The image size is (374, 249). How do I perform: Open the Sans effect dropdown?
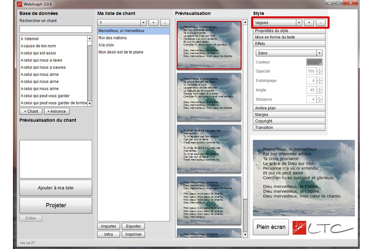pos(319,53)
